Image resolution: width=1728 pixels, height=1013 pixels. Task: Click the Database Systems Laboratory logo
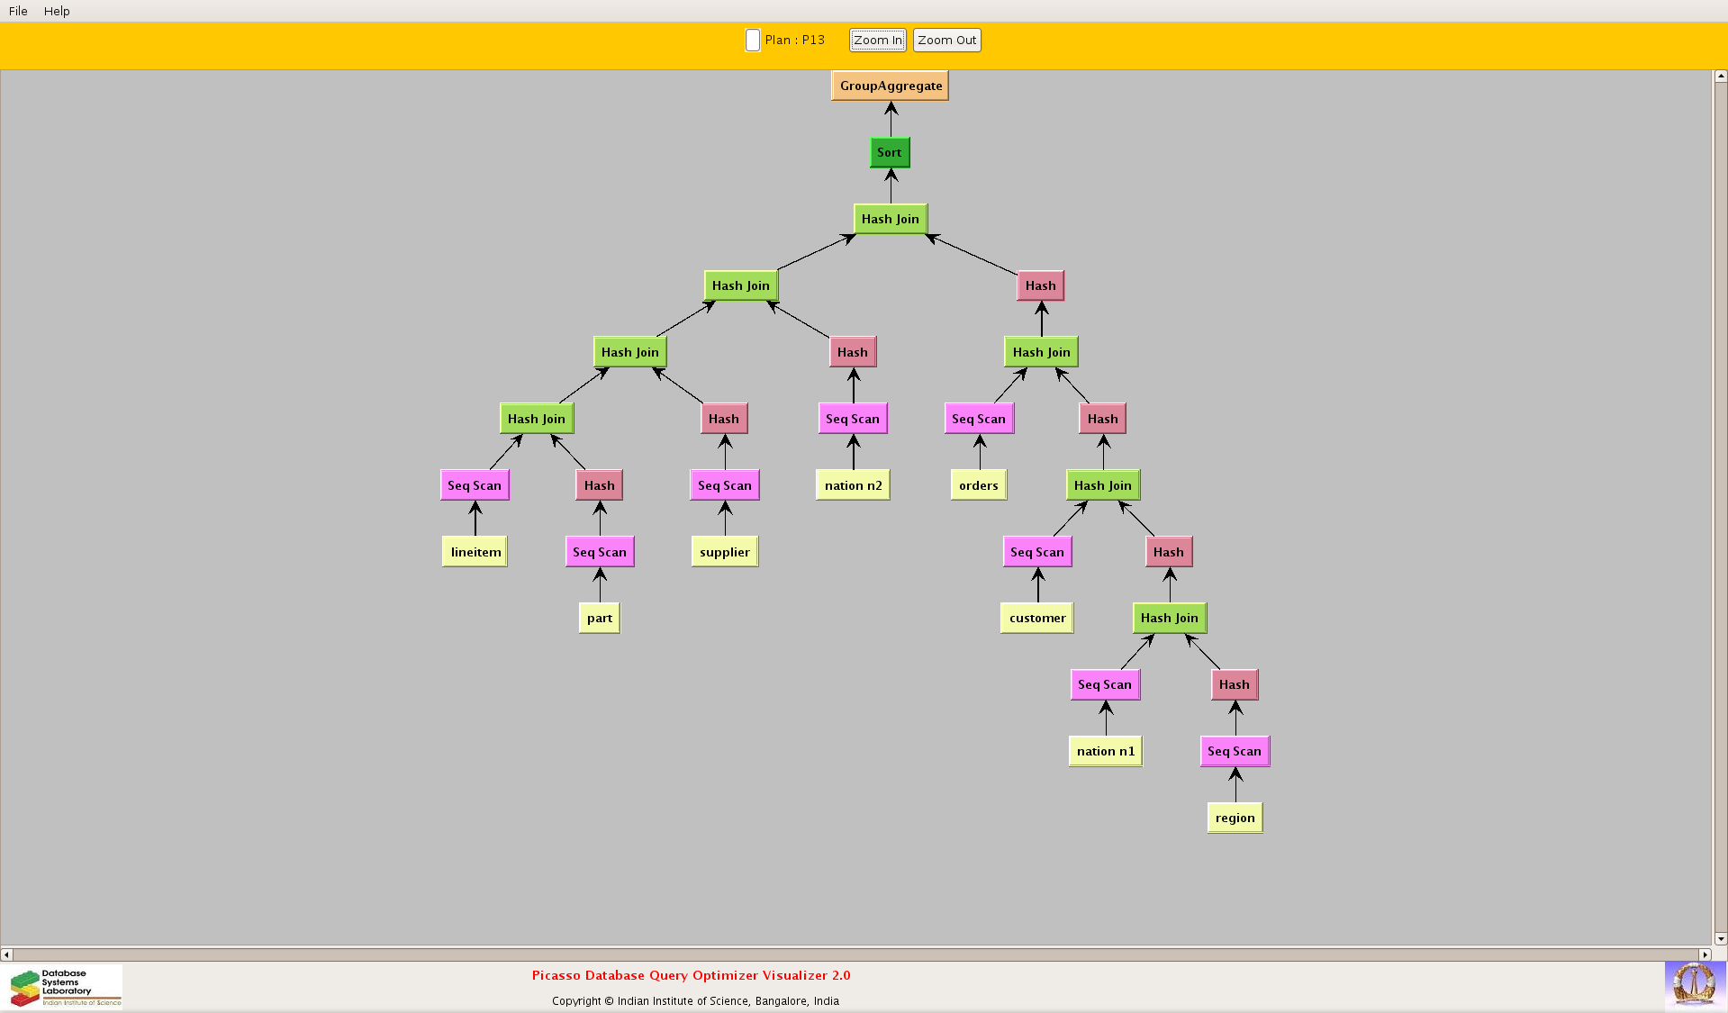pos(66,987)
